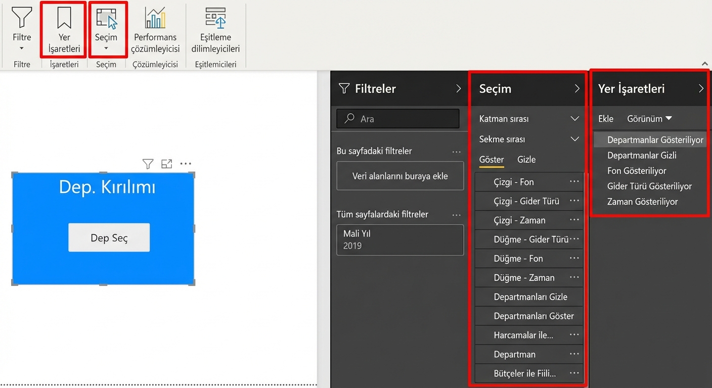This screenshot has height=388, width=712.
Task: Collapse the Filtreler pane with chevron
Action: point(458,89)
